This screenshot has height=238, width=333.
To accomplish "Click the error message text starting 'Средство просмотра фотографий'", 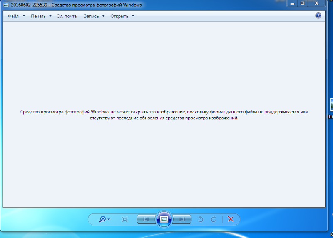I will [x=164, y=115].
